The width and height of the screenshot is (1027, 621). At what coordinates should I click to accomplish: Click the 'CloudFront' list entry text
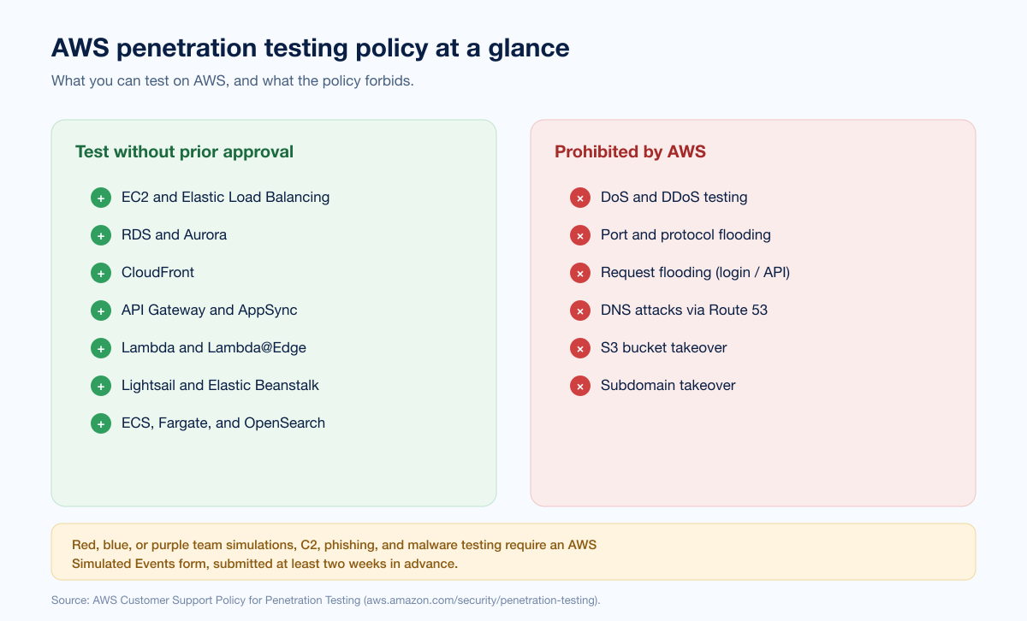[157, 272]
